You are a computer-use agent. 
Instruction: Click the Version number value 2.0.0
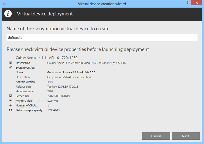click(50, 91)
